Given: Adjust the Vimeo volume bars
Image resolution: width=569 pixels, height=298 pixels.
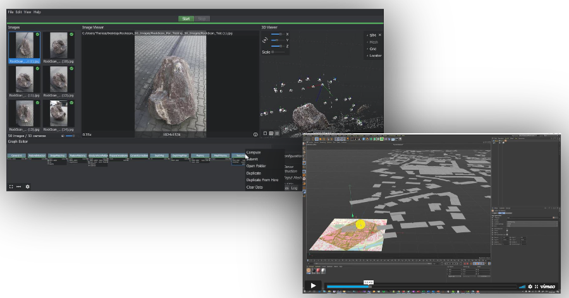Looking at the screenshot, I should pos(522,287).
